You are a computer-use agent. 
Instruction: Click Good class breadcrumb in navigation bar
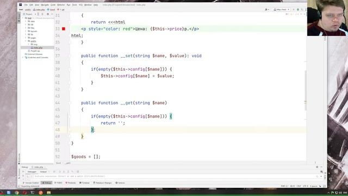pyautogui.click(x=51, y=10)
